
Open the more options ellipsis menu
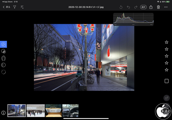[x=166, y=7]
